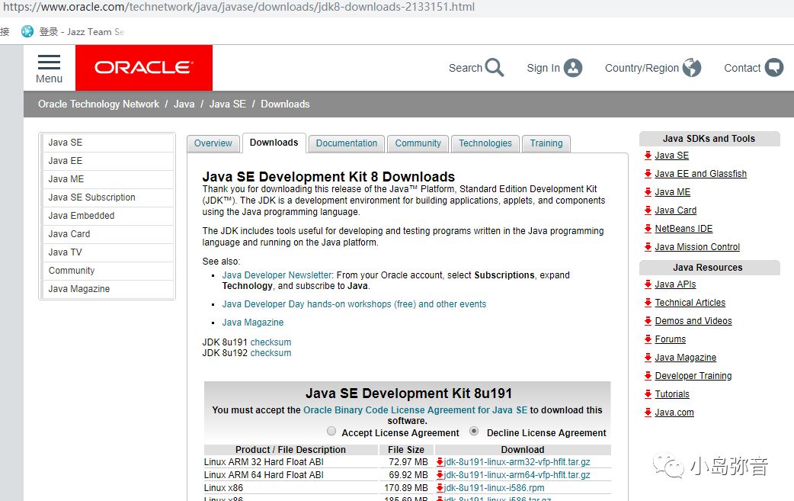Open the Technologies tab
The width and height of the screenshot is (794, 501).
(x=485, y=143)
